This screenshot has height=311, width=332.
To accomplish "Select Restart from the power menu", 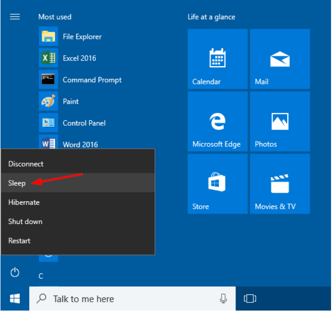I will (x=19, y=241).
